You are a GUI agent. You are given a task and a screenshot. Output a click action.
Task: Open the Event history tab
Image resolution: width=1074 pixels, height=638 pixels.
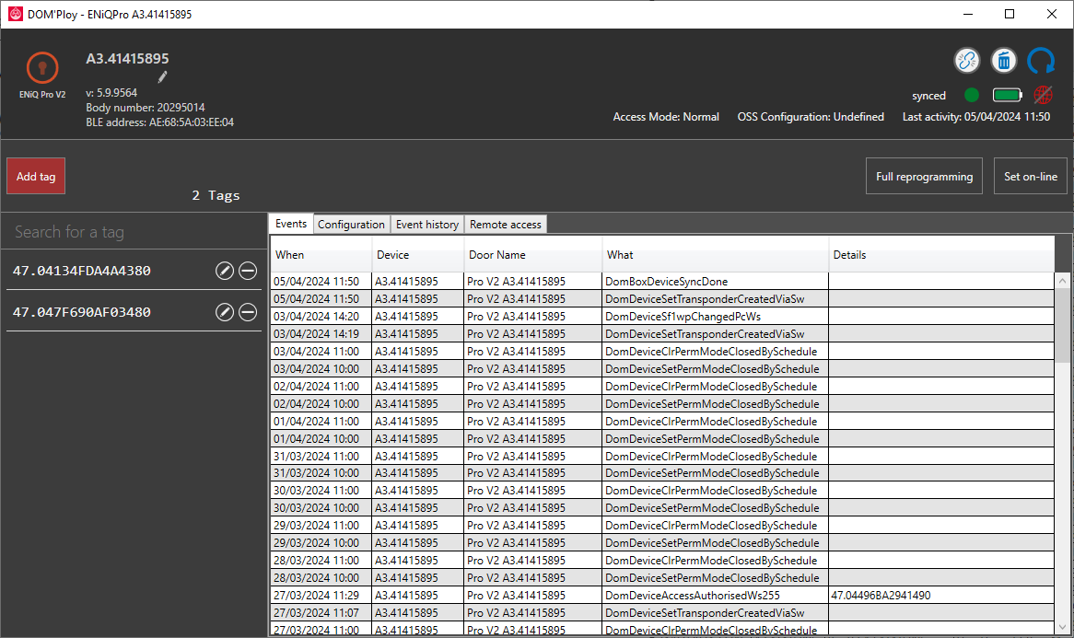pyautogui.click(x=427, y=225)
